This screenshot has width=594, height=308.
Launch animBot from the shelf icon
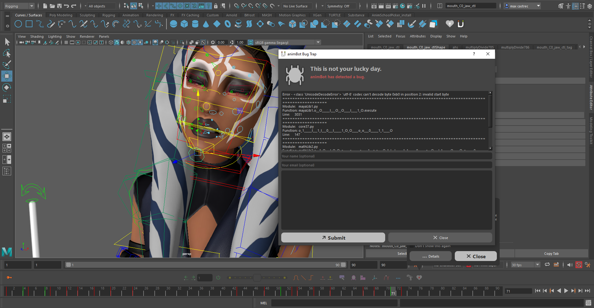pyautogui.click(x=461, y=24)
